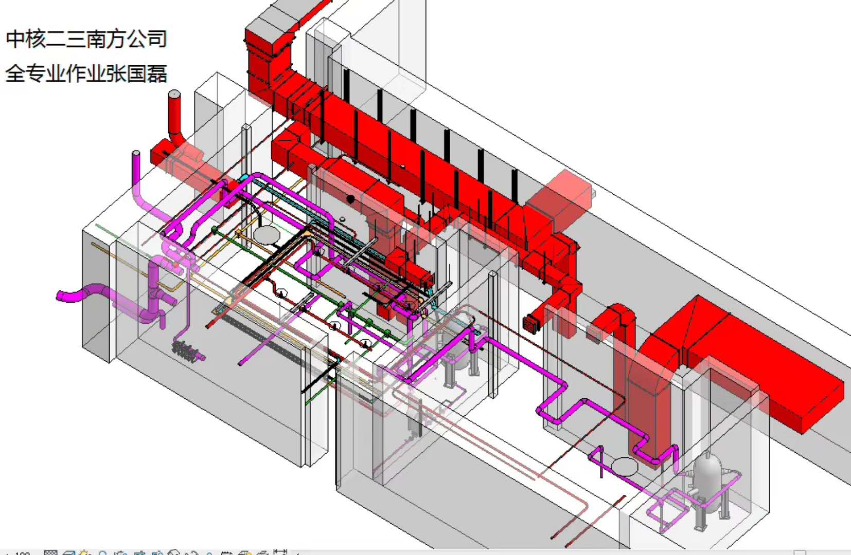The width and height of the screenshot is (851, 555).
Task: Click the Unlocked 3D View icon
Action: tap(174, 553)
